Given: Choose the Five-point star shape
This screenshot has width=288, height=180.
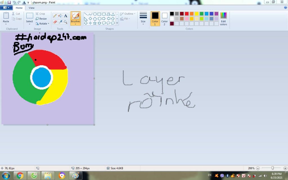Looking at the screenshot, I should click(95, 23).
